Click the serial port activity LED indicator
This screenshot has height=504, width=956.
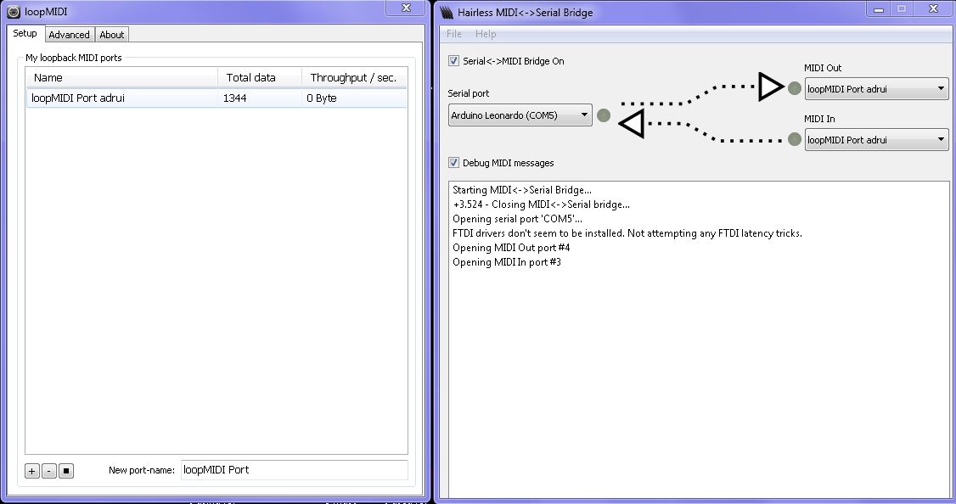(604, 115)
